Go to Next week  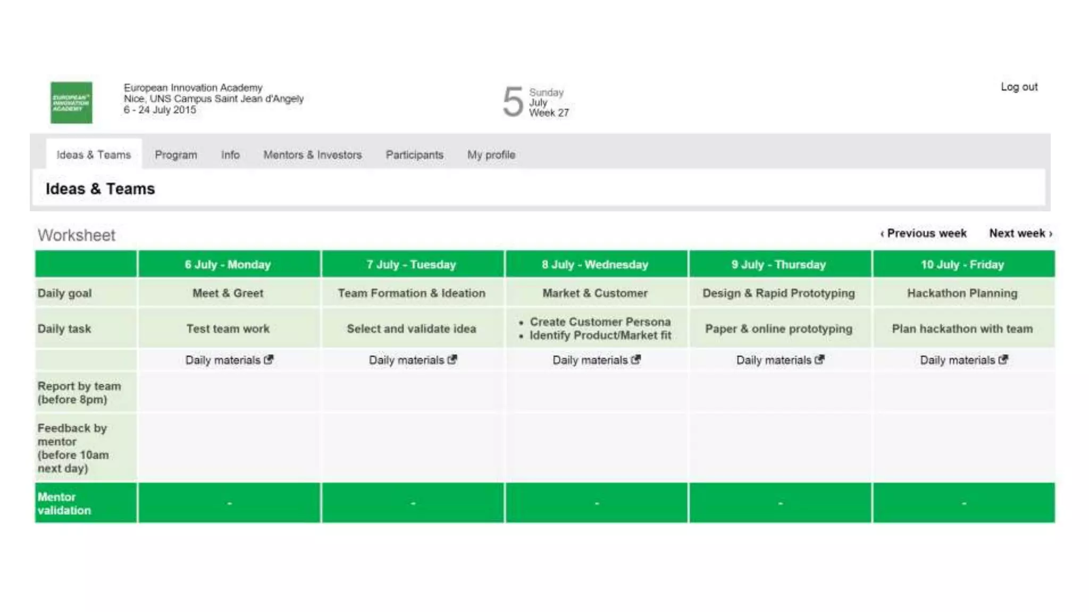(x=1020, y=233)
